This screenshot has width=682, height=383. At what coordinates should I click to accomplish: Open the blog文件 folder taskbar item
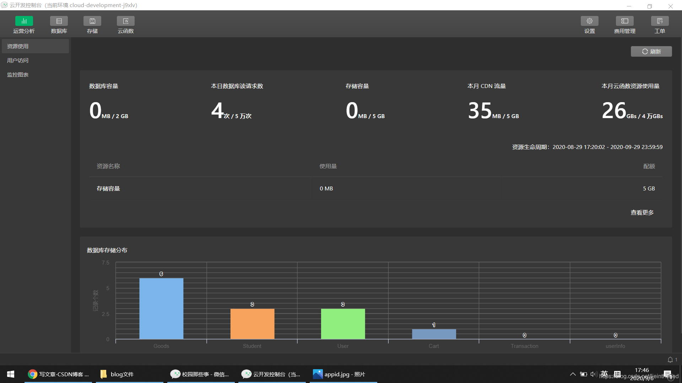130,374
